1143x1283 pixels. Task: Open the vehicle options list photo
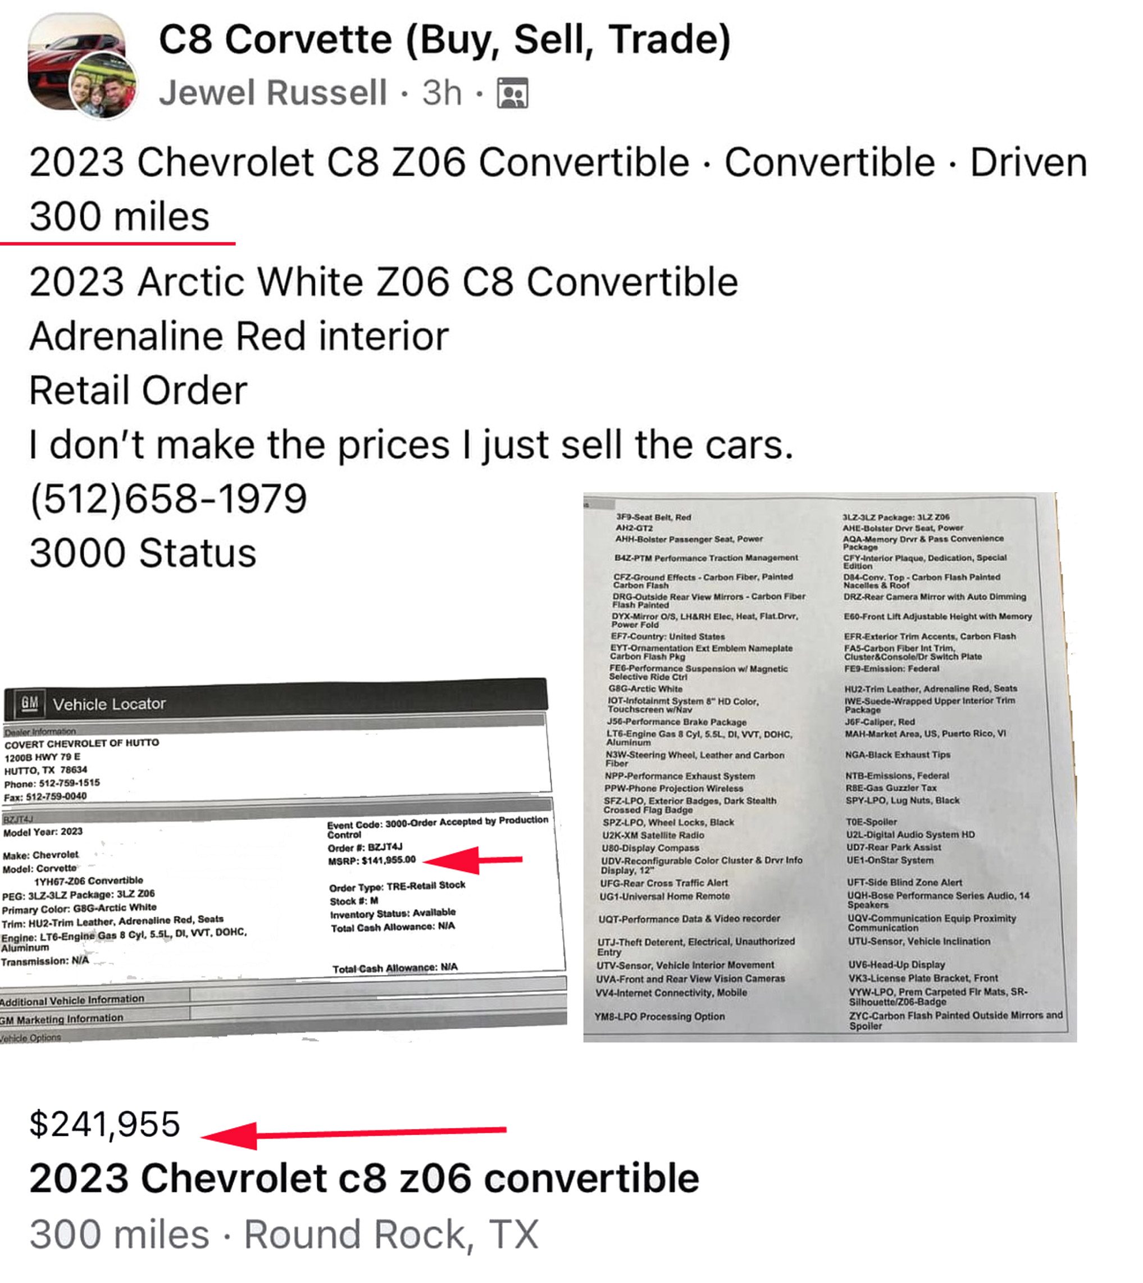[x=828, y=767]
